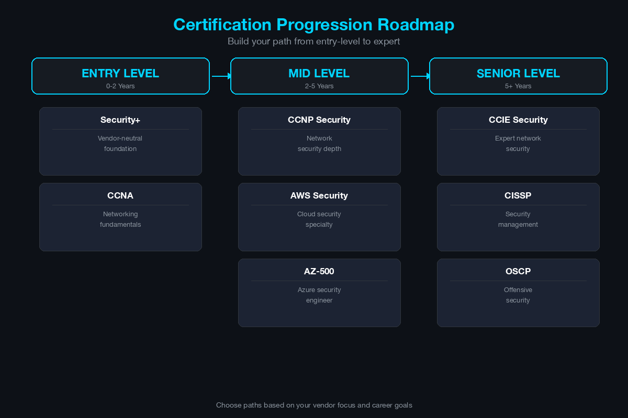Click 'Network security depth' description text
This screenshot has width=628, height=418.
point(319,144)
